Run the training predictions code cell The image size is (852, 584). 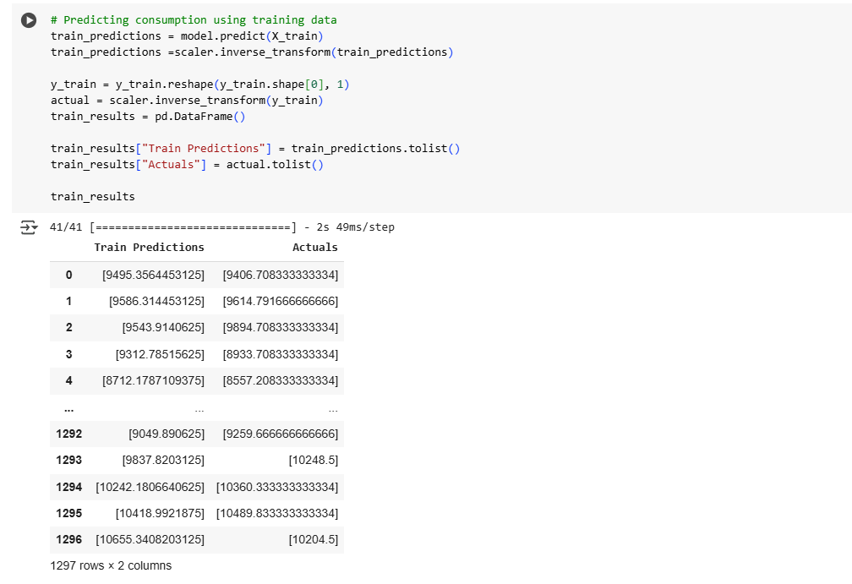(x=30, y=20)
